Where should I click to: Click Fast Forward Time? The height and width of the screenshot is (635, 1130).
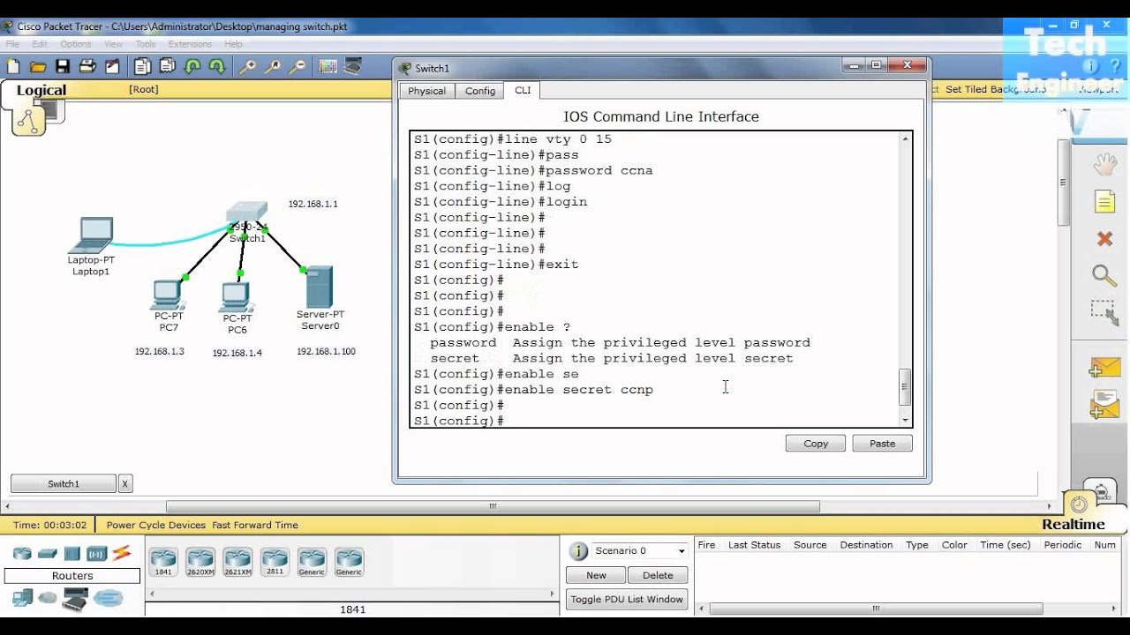click(255, 525)
